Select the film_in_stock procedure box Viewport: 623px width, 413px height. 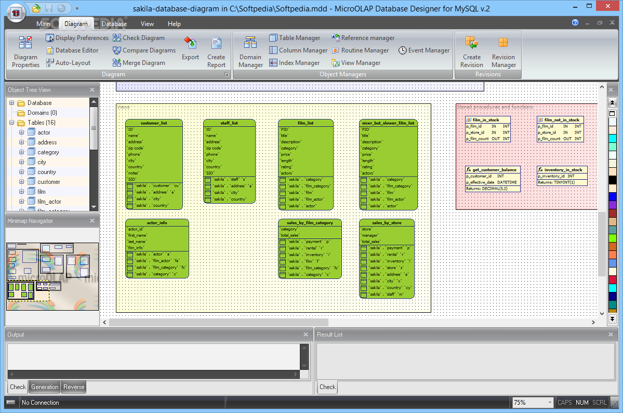click(487, 129)
